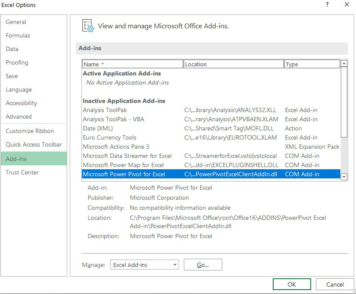This screenshot has height=294, width=356.
Task: Click the ATPVBAEN.XLAM location cell
Action: click(x=231, y=119)
